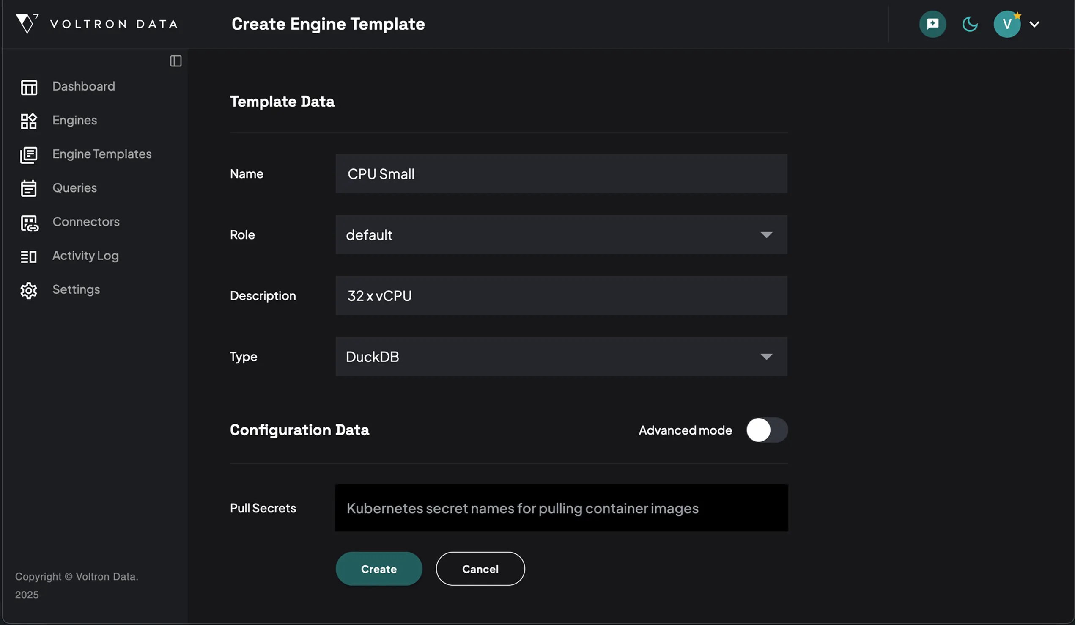Click the Dashboard icon in the sidebar
Screen dimensions: 1075x625
tap(29, 87)
